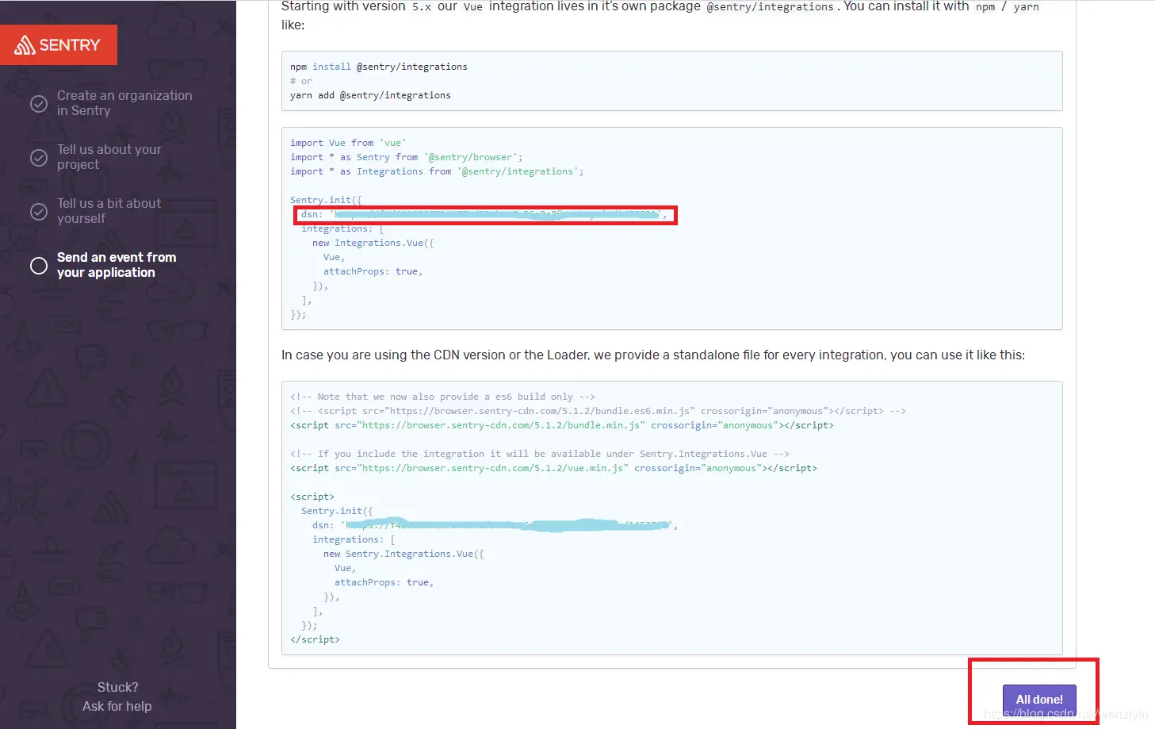Screen dimensions: 1155x729
Task: Open the Stuck? Ask for help link
Action: point(117,696)
